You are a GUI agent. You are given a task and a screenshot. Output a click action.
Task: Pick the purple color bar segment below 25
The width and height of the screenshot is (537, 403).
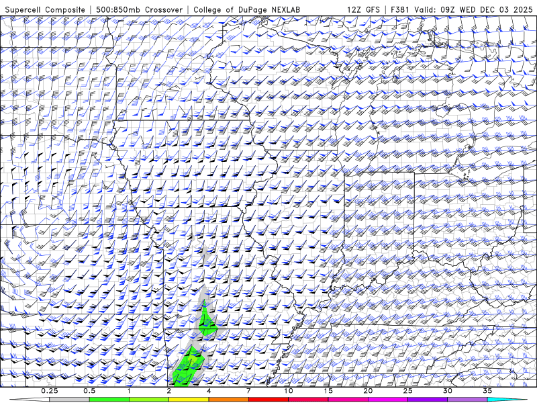428,400
